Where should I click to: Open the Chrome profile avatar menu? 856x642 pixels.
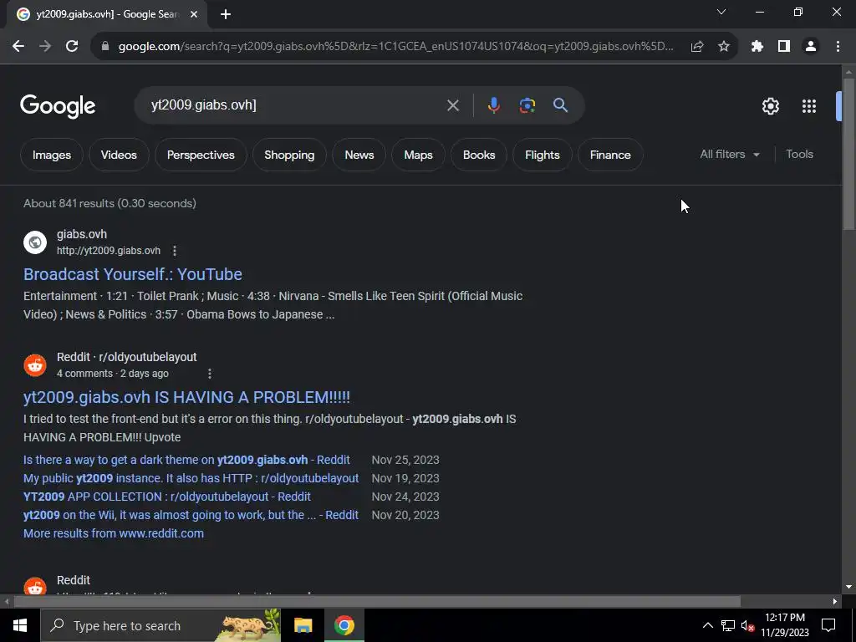[811, 47]
